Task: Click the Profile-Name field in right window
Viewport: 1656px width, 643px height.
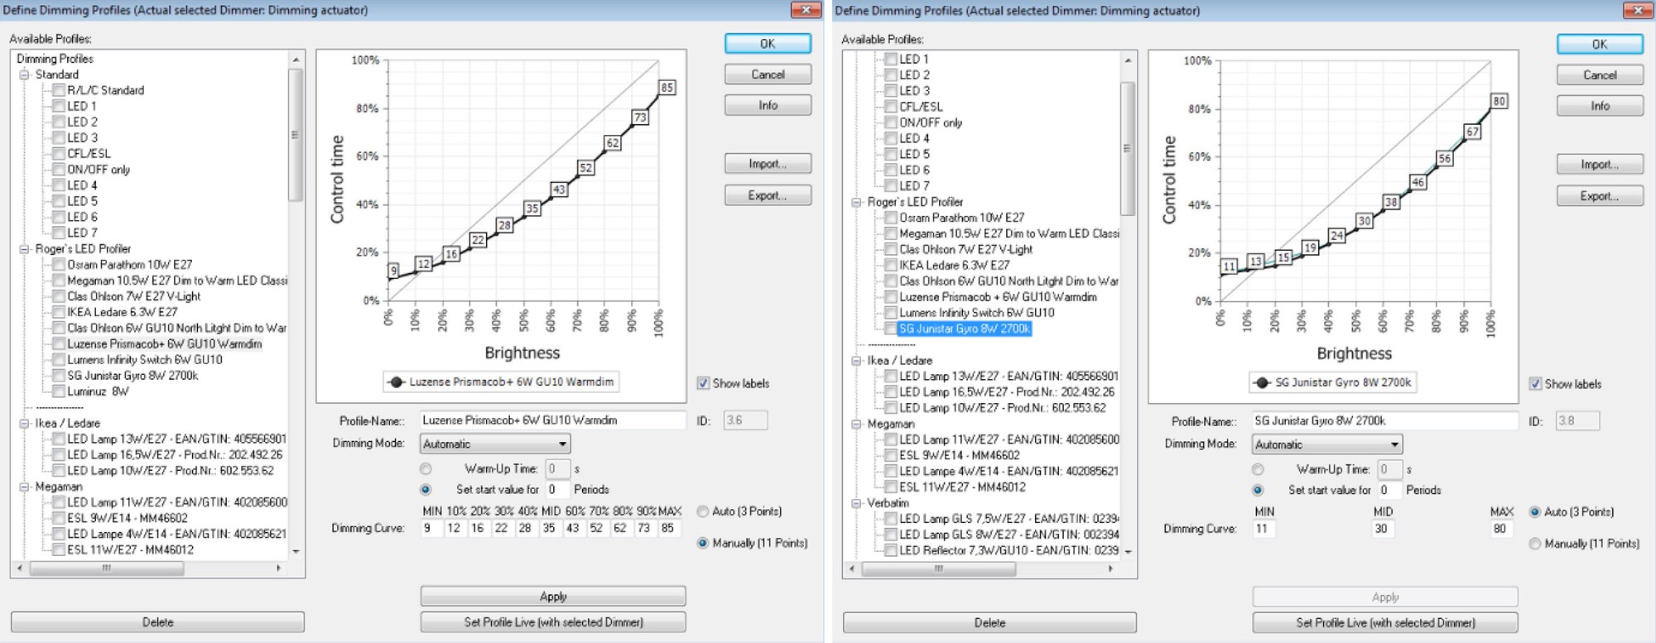Action: [x=1384, y=421]
